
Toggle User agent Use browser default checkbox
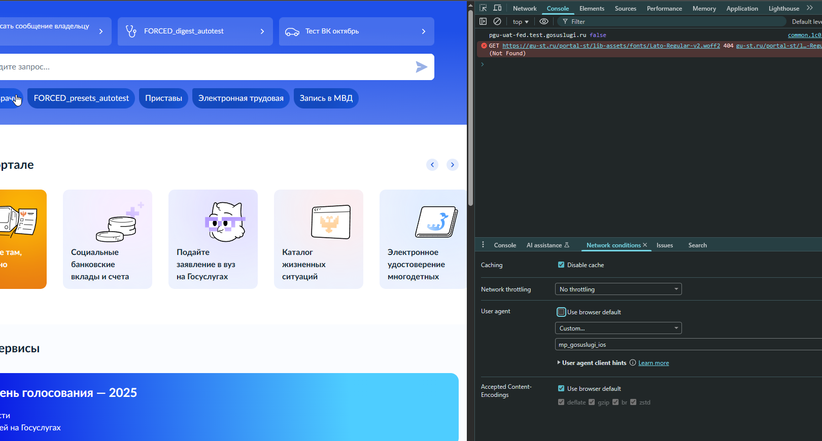[561, 312]
